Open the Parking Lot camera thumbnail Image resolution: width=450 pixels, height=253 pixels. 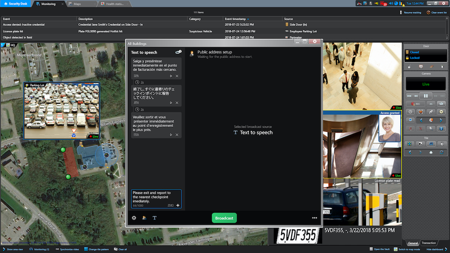(x=61, y=110)
